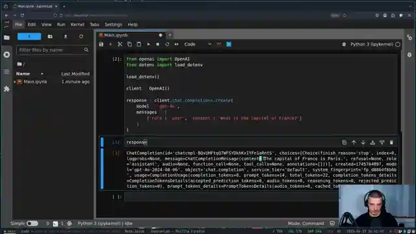Open file browser sidebar folder icon

pyautogui.click(x=6, y=38)
